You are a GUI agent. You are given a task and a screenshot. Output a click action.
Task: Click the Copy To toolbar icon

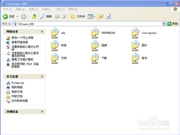[64, 17]
